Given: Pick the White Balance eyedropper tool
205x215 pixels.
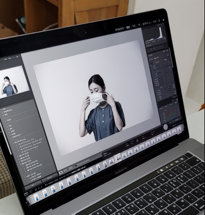Looking at the screenshot, I should (152, 64).
